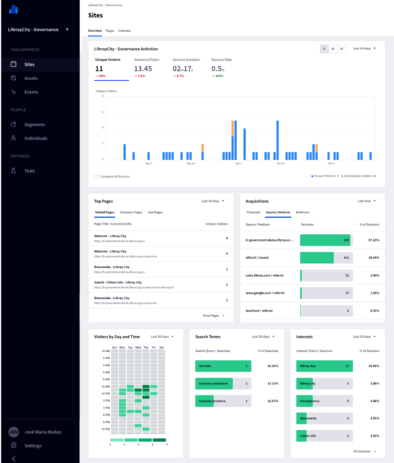Select the Unique Visitors metric
The image size is (394, 463).
[112, 68]
